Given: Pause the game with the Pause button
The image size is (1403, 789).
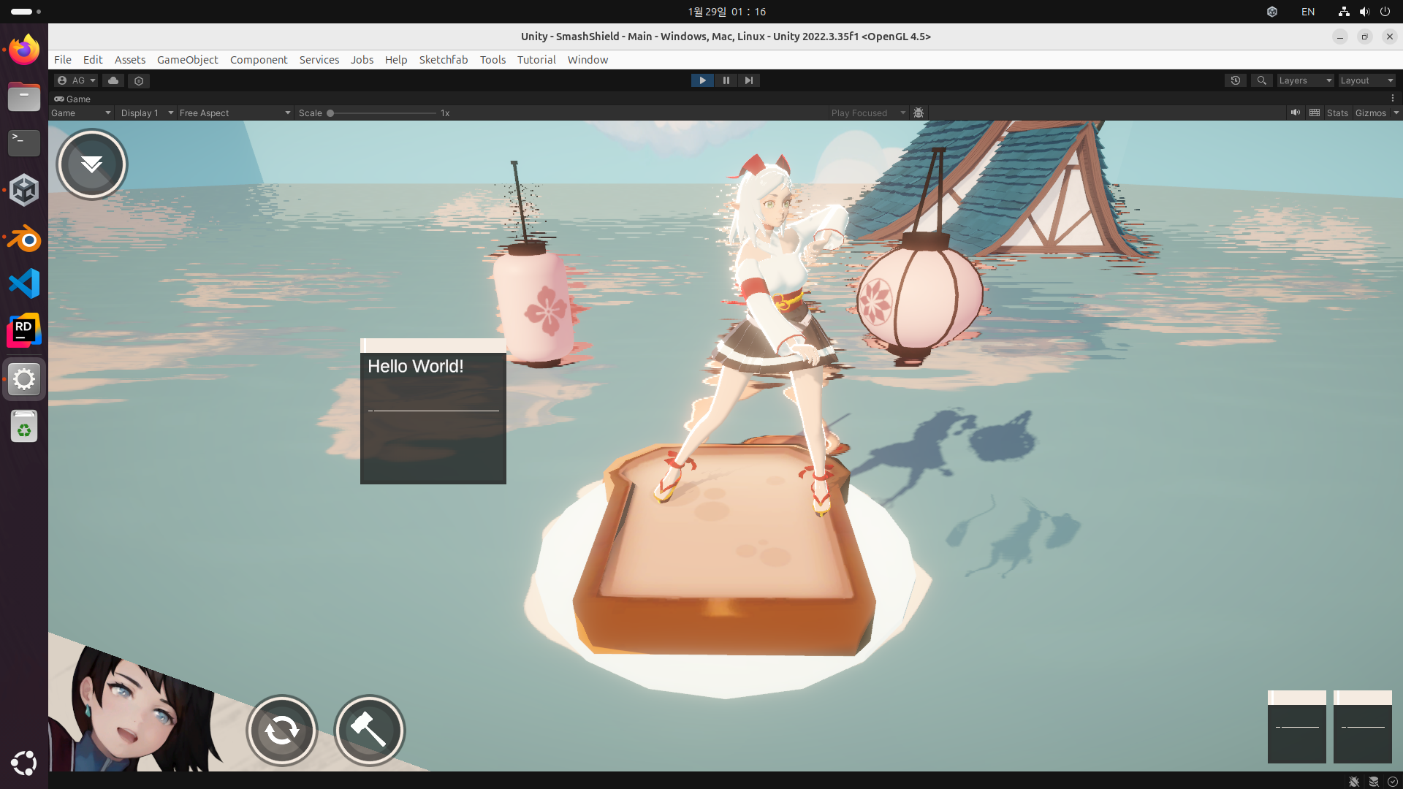Looking at the screenshot, I should pyautogui.click(x=726, y=80).
